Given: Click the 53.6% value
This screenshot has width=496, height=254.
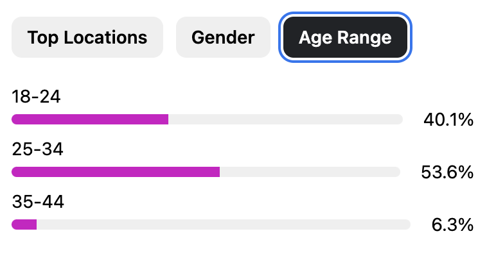Looking at the screenshot, I should 447,173.
